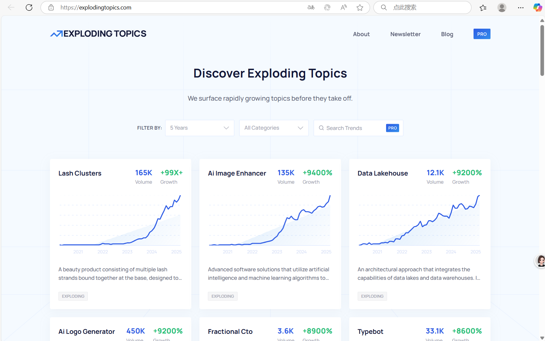Visit the Blog link
The width and height of the screenshot is (545, 341).
pyautogui.click(x=447, y=34)
